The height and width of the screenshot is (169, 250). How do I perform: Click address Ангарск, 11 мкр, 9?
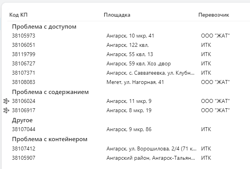pyautogui.click(x=129, y=101)
